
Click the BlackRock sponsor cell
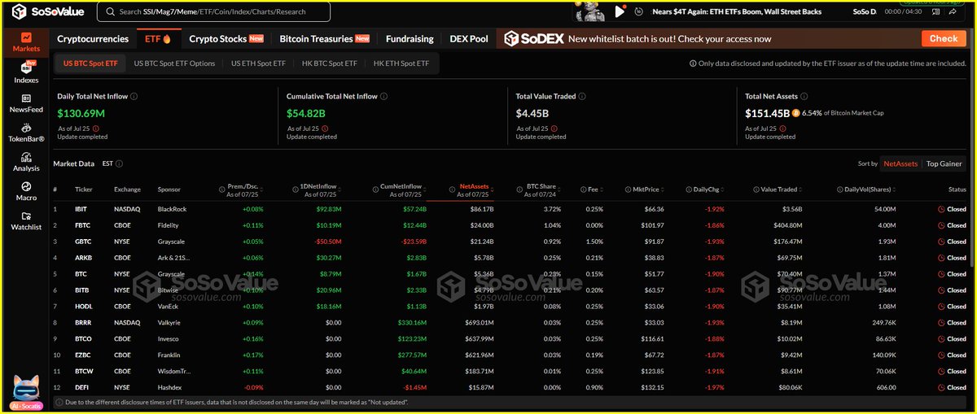pos(171,209)
